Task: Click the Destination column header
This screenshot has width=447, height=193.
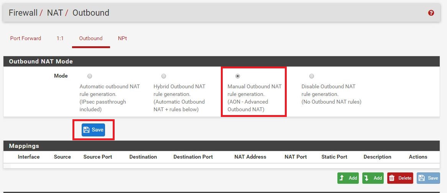Action: tap(143, 157)
